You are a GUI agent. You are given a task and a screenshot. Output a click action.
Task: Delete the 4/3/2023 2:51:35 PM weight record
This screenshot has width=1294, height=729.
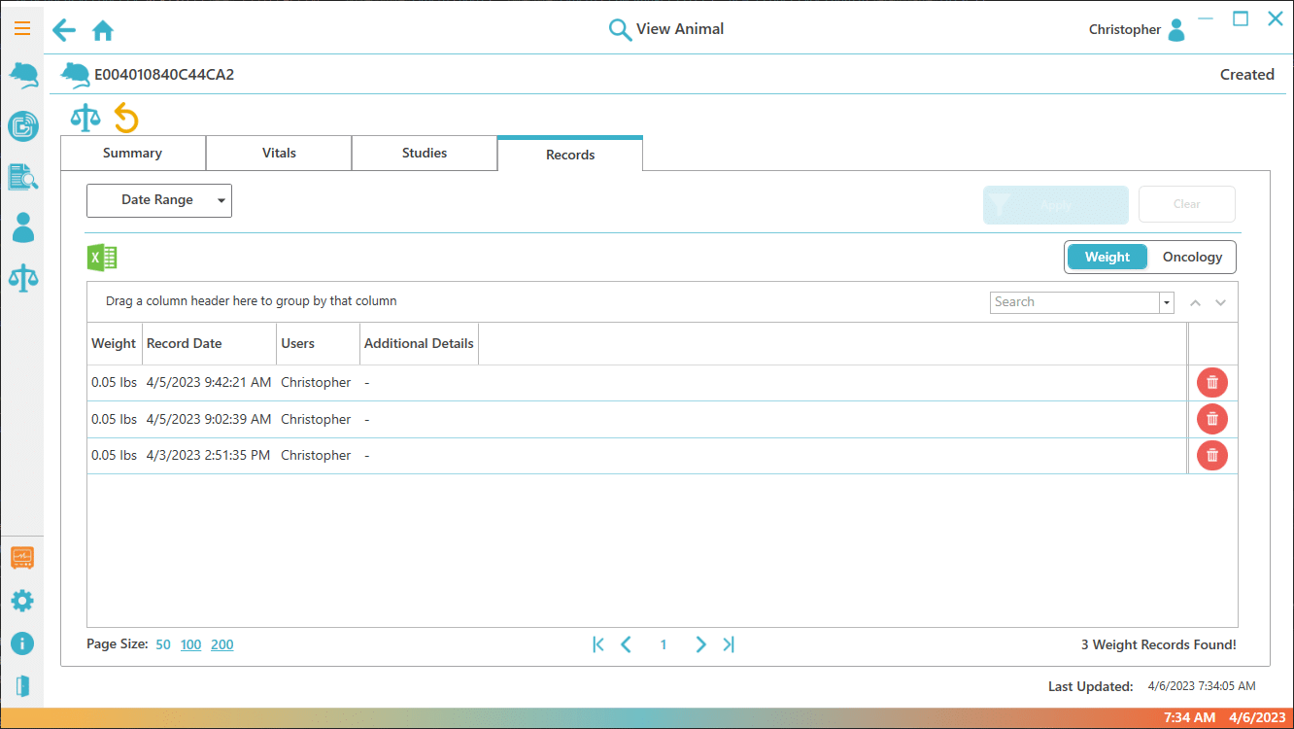point(1211,455)
